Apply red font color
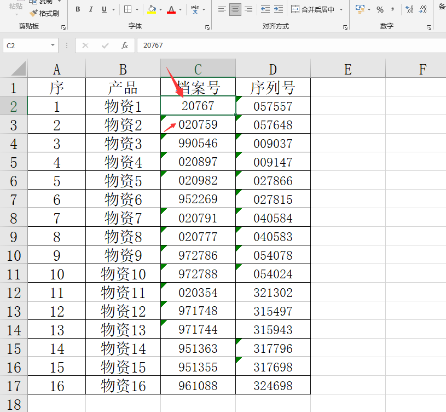 171,9
